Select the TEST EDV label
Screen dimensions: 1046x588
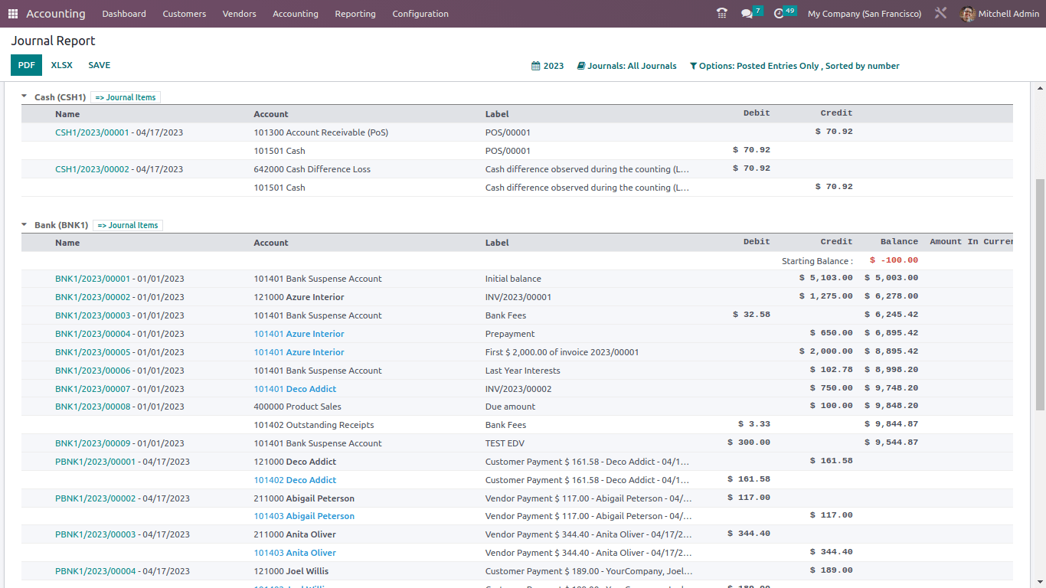pyautogui.click(x=505, y=443)
